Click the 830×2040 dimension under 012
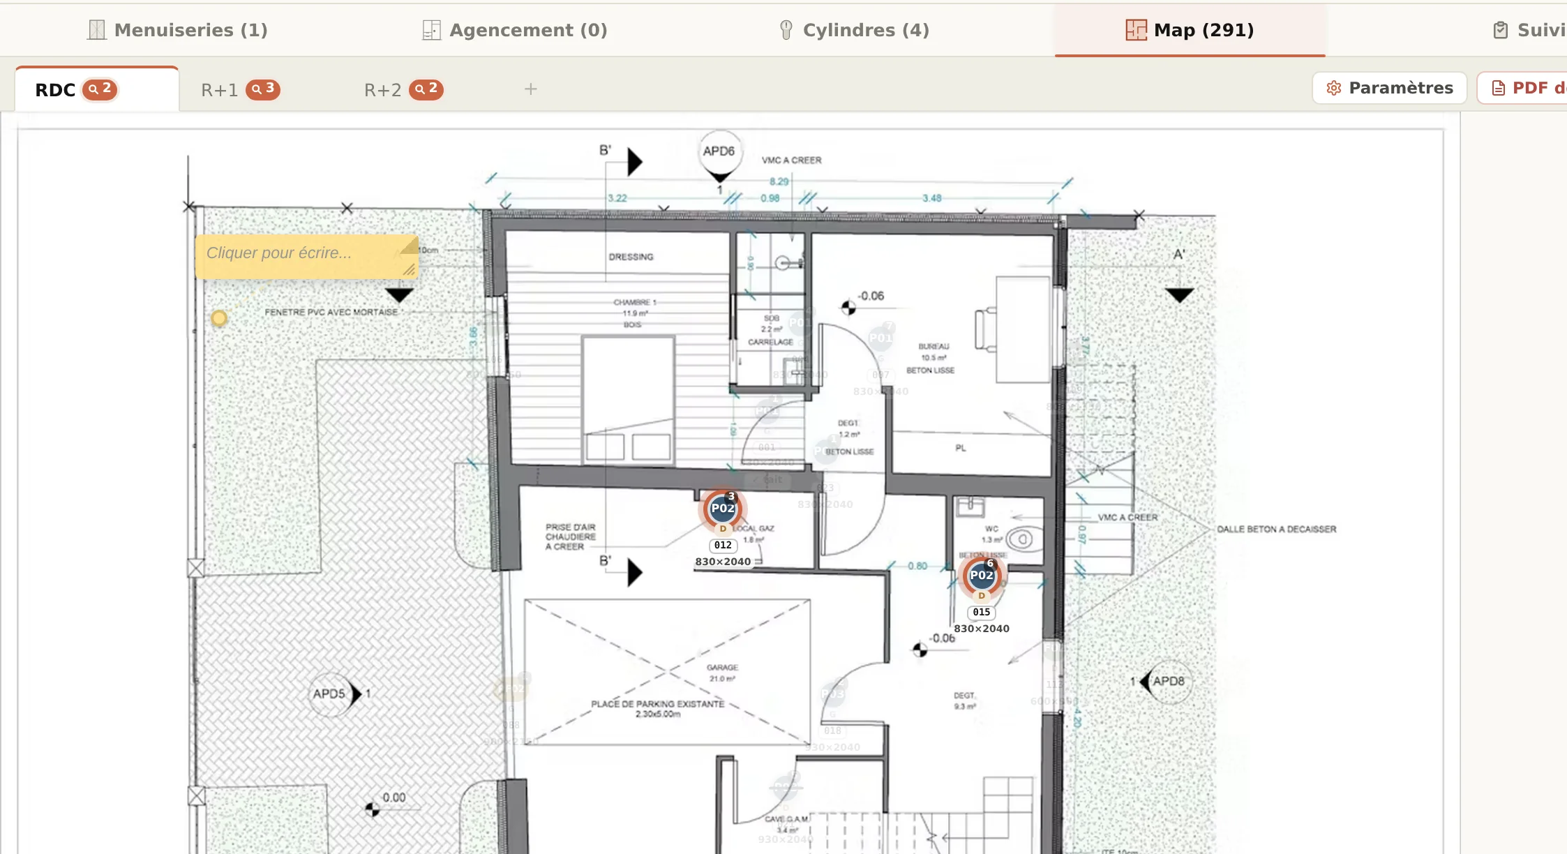The width and height of the screenshot is (1567, 854). pos(723,562)
